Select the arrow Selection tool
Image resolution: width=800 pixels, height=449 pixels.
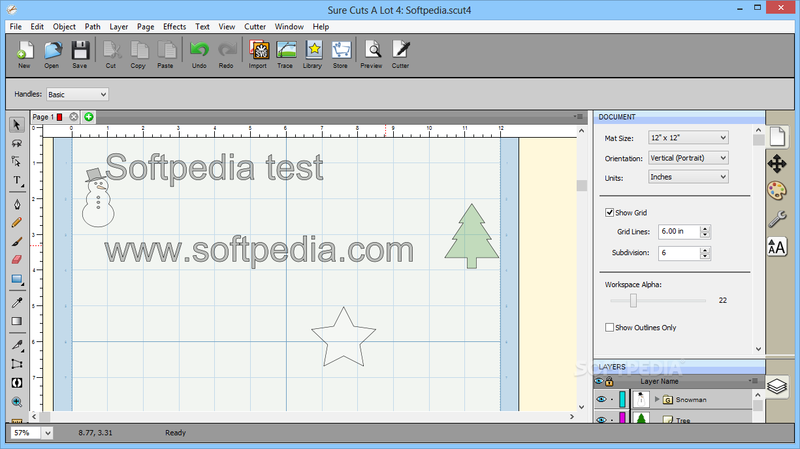click(x=17, y=125)
